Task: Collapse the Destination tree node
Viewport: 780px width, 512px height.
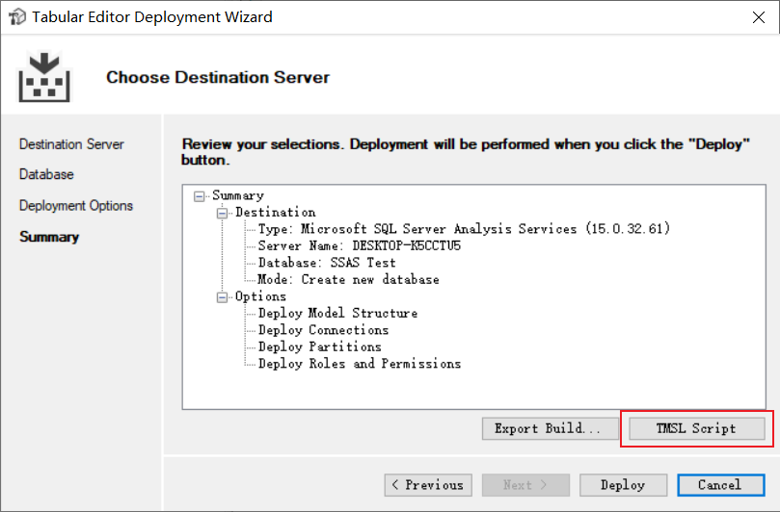Action: coord(223,214)
